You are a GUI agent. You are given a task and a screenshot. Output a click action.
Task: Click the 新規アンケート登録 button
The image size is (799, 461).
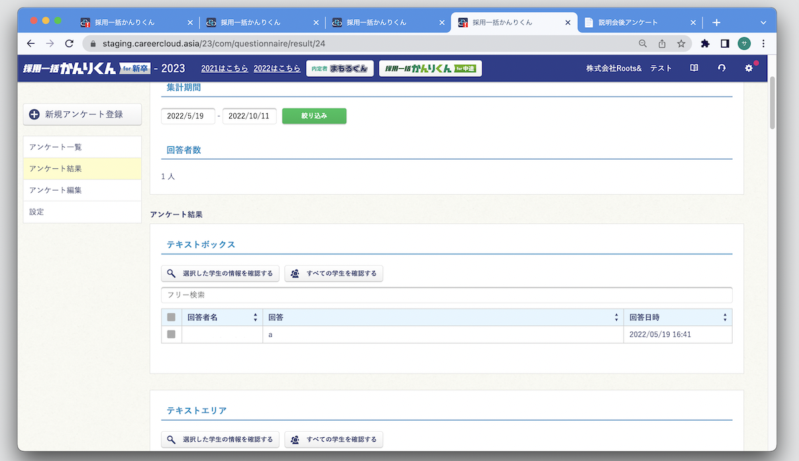pyautogui.click(x=83, y=114)
